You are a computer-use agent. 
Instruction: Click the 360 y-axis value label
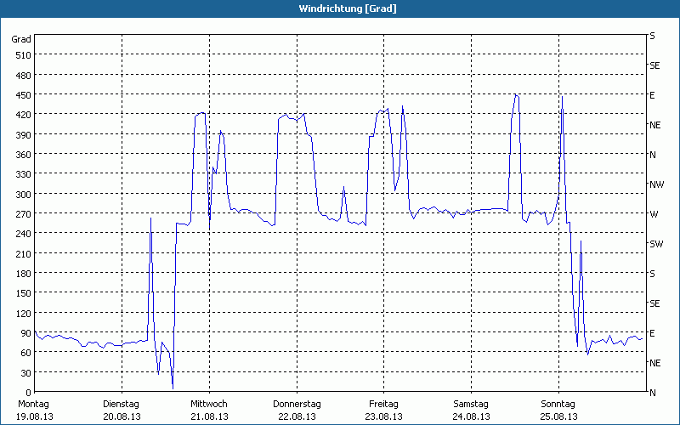[x=21, y=155]
